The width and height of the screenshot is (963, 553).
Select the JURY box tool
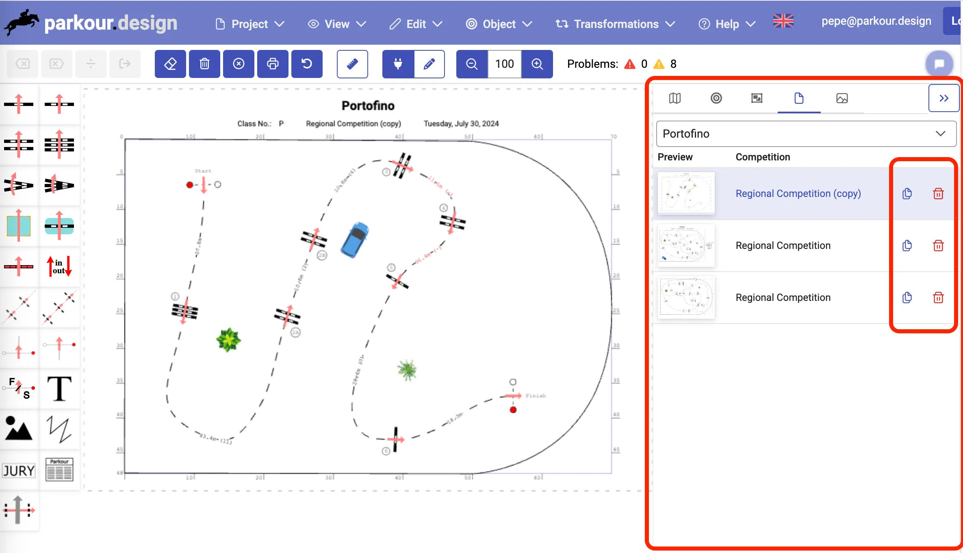click(x=19, y=470)
